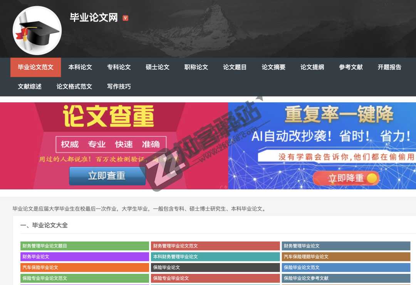The image size is (416, 285).
Task: Open the green 财务管理毕业论文题目 link
Action: (x=84, y=246)
